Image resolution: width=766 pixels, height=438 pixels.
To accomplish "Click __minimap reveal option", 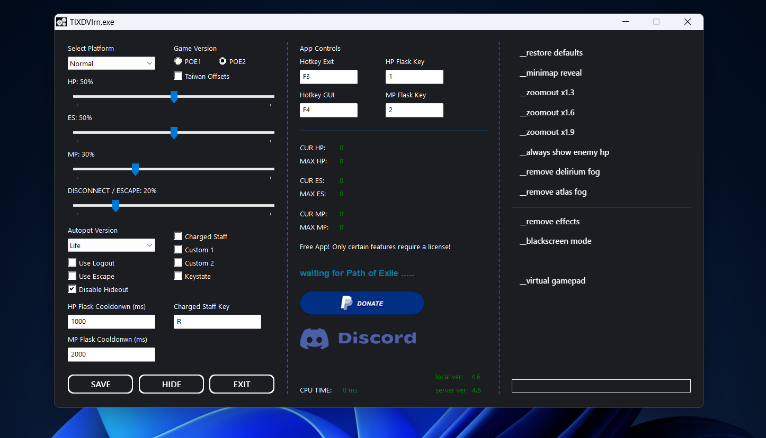I will tap(550, 73).
